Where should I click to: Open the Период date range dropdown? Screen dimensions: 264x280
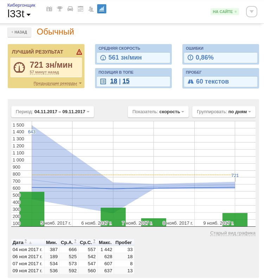click(x=52, y=112)
